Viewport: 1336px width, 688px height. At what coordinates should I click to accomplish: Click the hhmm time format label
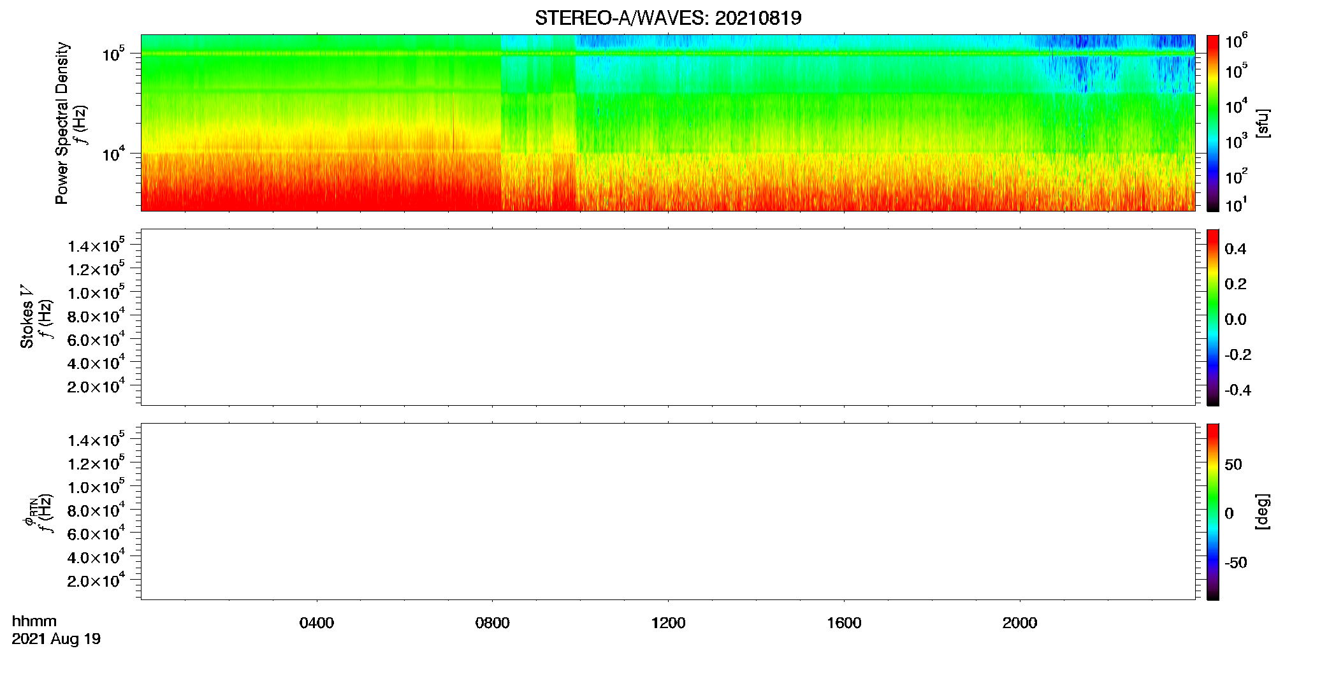[34, 621]
